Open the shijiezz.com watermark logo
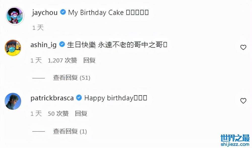The image size is (252, 148). tap(235, 140)
